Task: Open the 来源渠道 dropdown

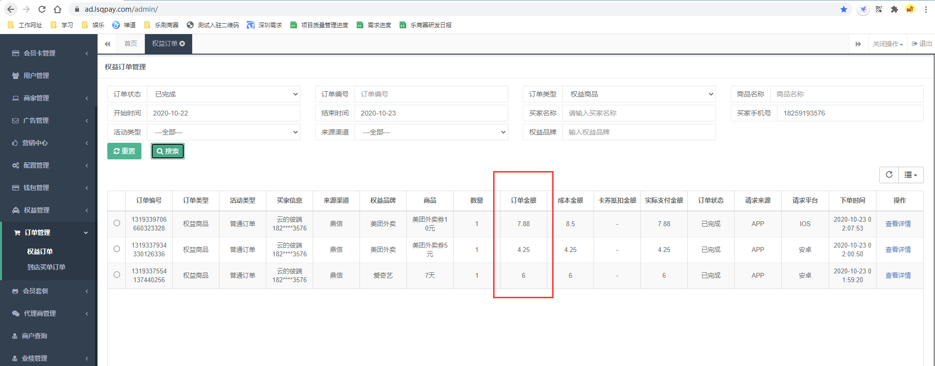Action: [432, 132]
